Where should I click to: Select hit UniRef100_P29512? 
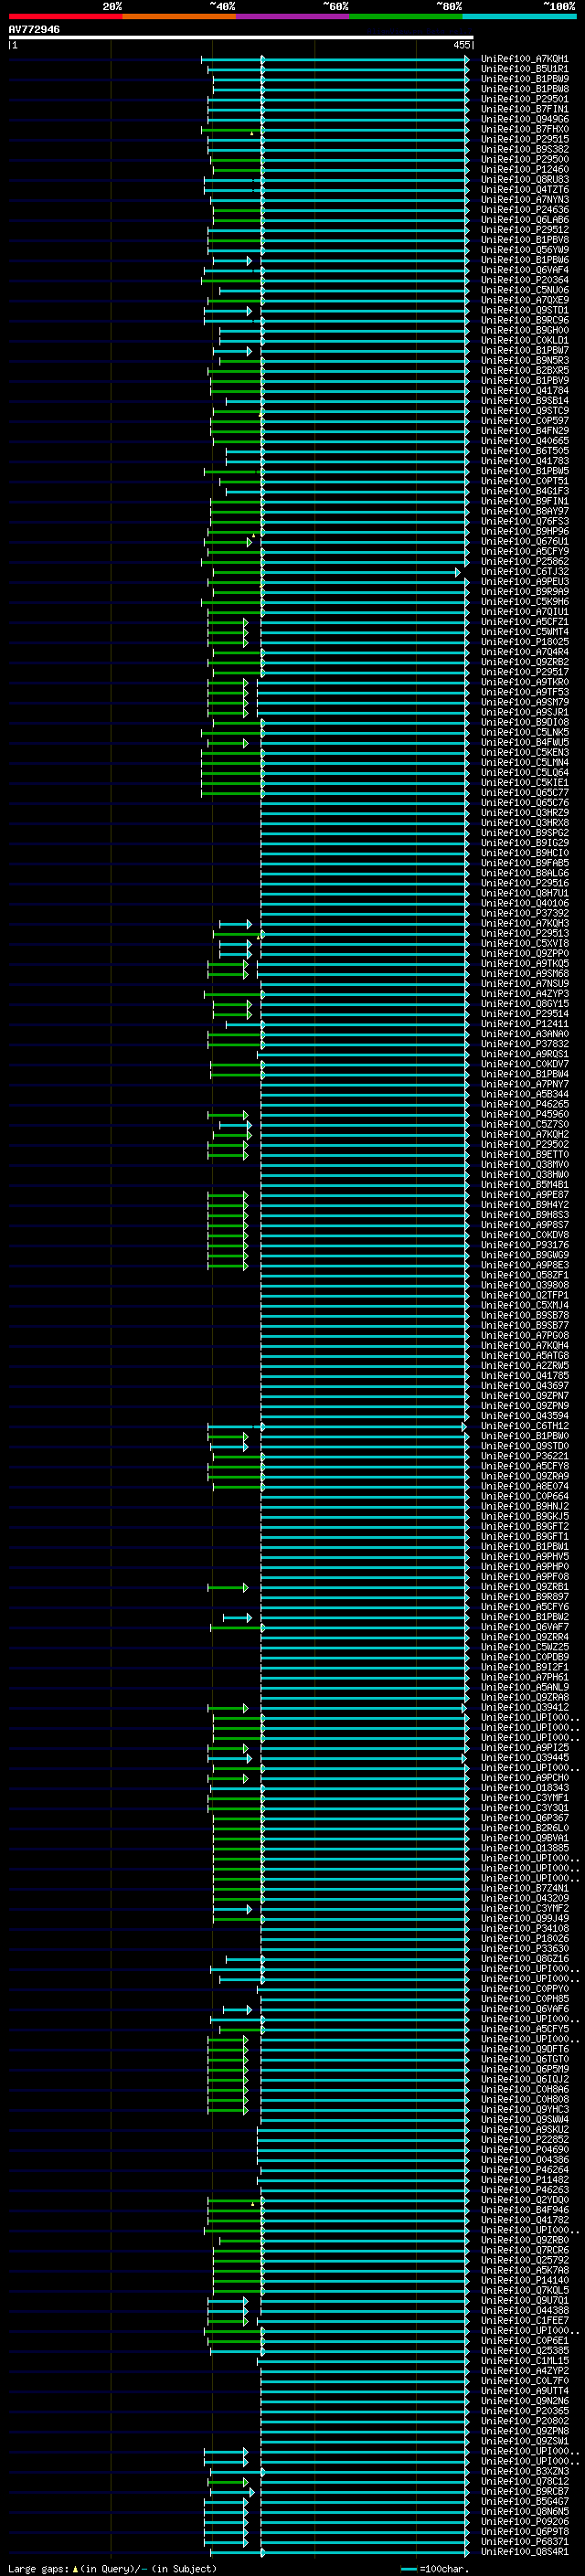click(x=524, y=230)
